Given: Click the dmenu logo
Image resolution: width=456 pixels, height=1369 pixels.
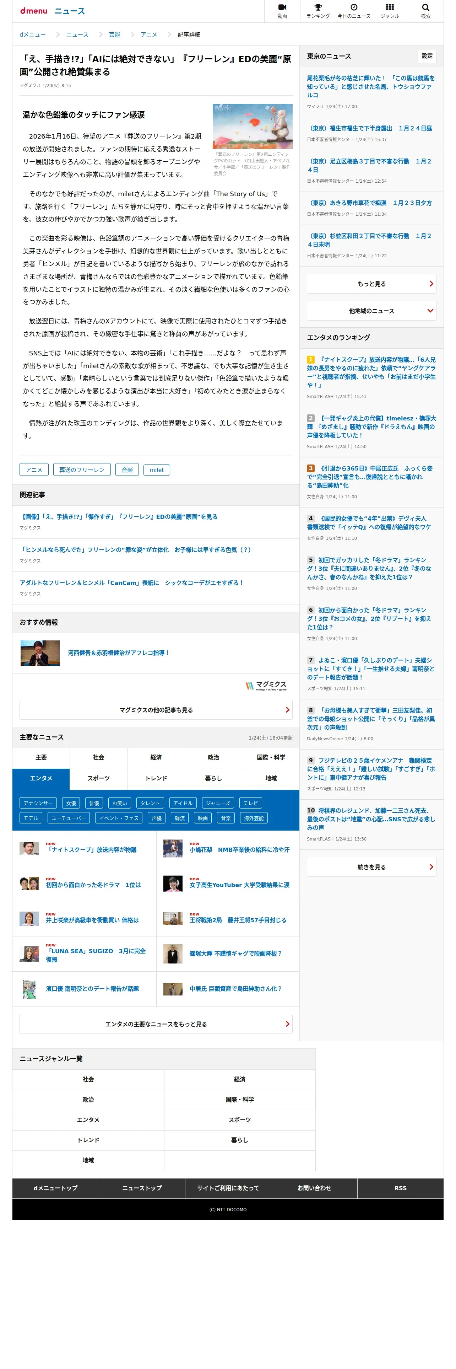Looking at the screenshot, I should (x=33, y=11).
